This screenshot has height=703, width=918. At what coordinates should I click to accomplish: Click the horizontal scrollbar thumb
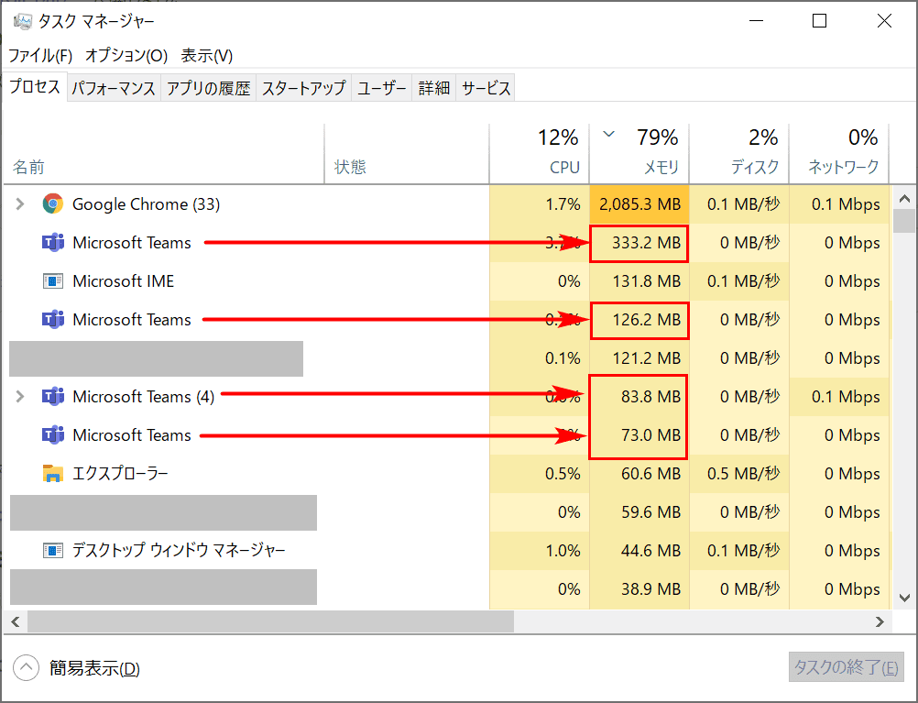270,621
